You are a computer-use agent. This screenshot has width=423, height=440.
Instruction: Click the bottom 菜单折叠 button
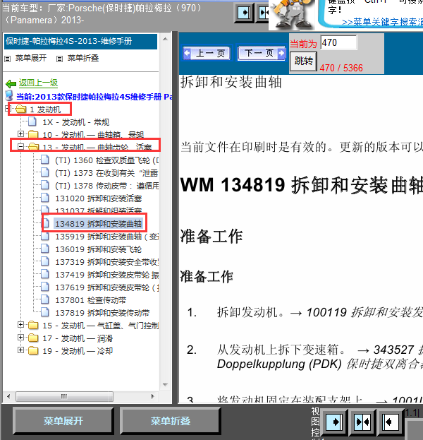(171, 420)
